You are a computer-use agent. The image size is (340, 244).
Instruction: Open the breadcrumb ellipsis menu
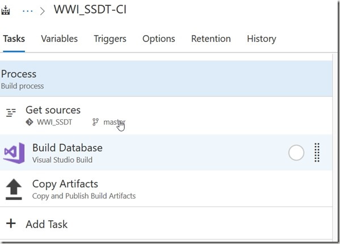pos(28,11)
